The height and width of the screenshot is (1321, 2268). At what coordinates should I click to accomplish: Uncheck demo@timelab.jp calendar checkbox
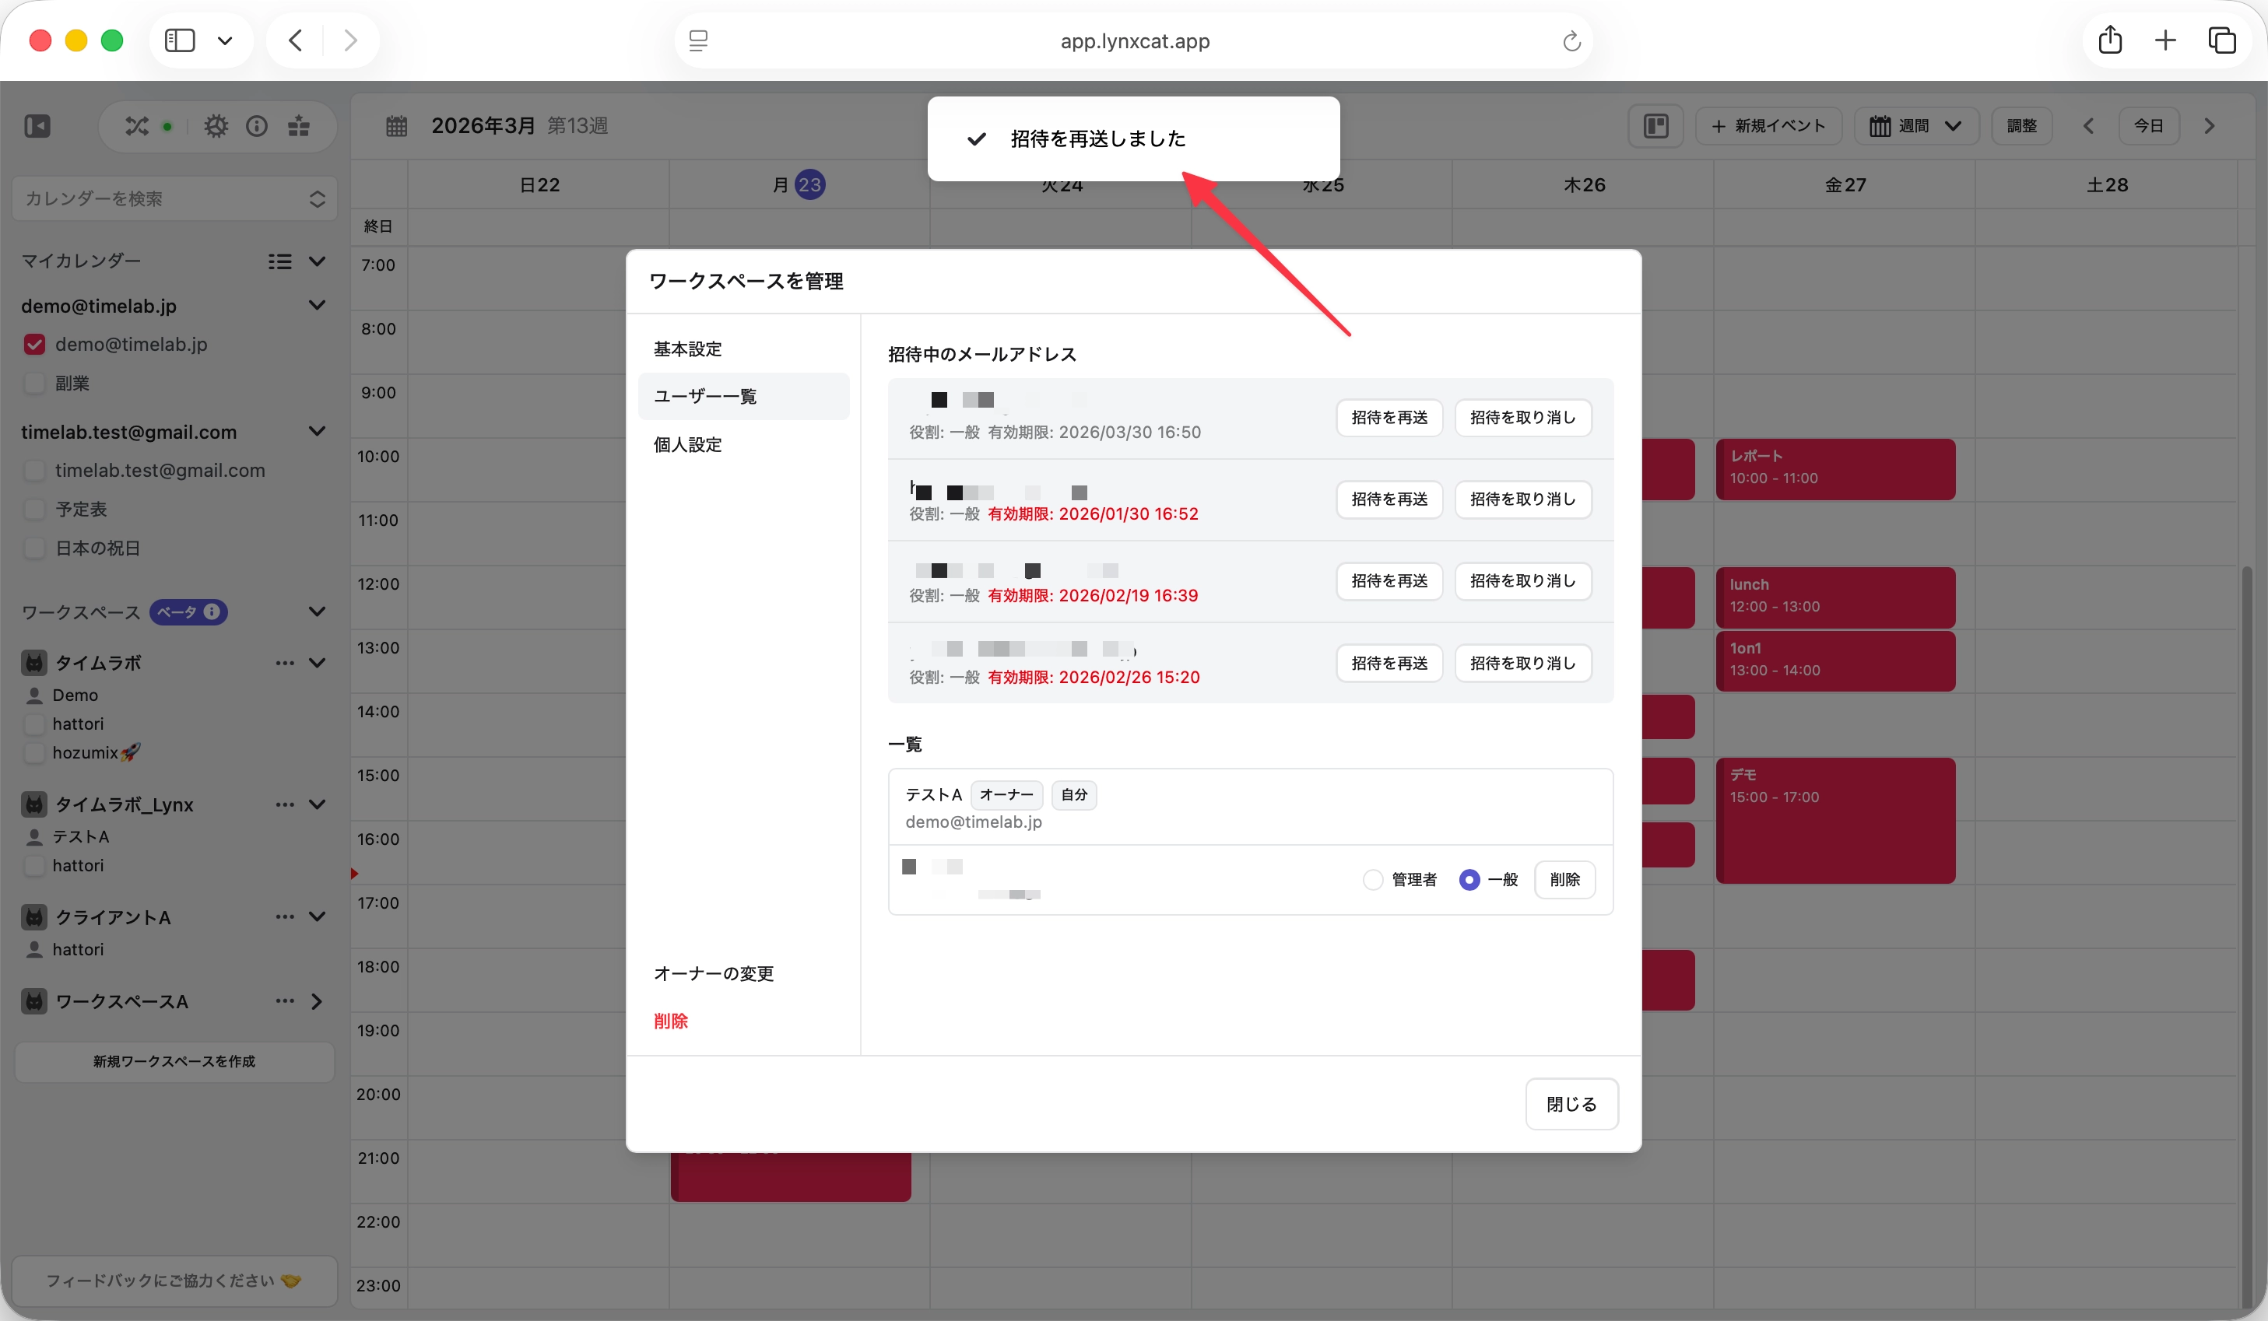pyautogui.click(x=35, y=345)
